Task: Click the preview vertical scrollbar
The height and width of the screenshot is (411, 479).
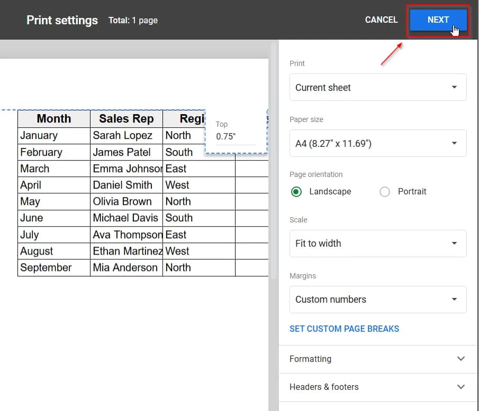Action: 274,162
